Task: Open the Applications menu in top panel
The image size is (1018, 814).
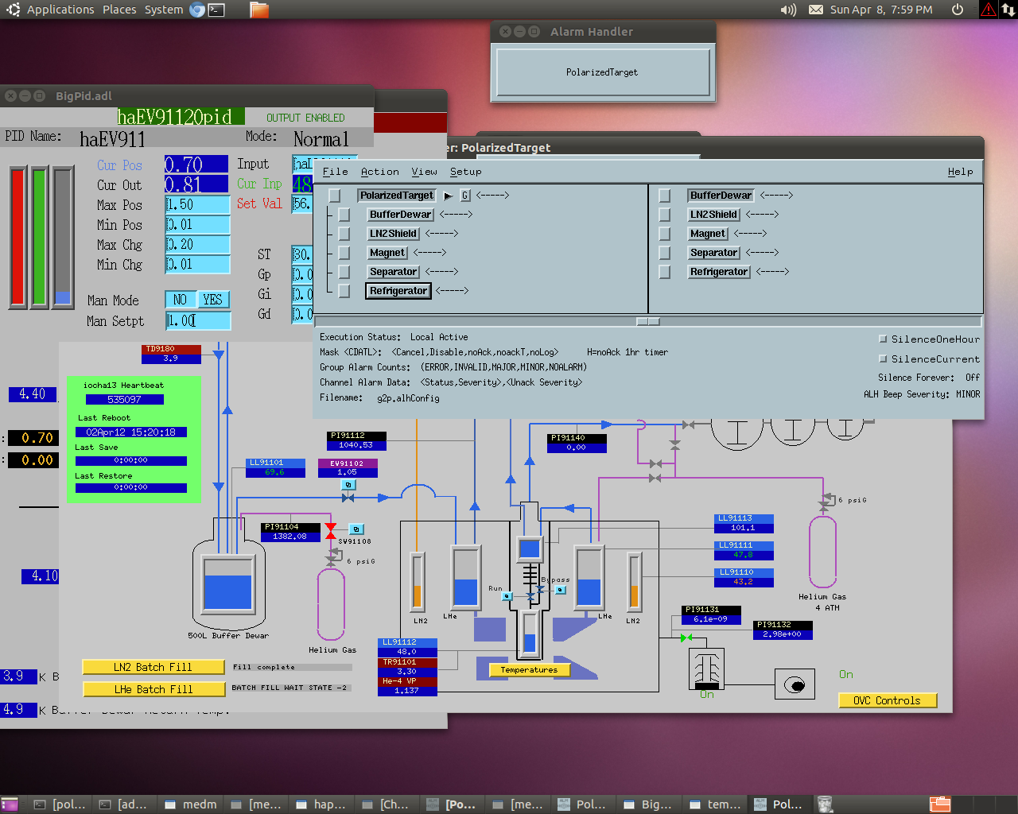Action: (x=60, y=10)
